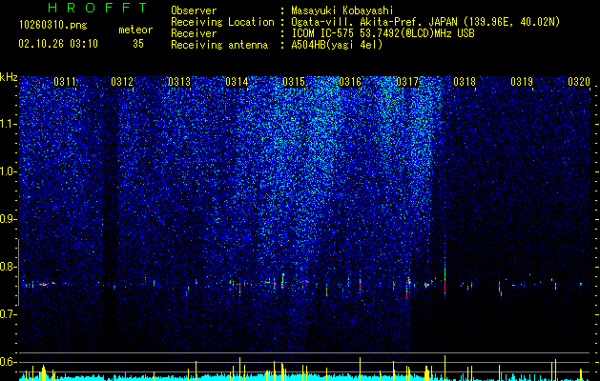Click the gray vertical range bar beside the frequency axis
The image size is (600, 381).
pos(18,272)
